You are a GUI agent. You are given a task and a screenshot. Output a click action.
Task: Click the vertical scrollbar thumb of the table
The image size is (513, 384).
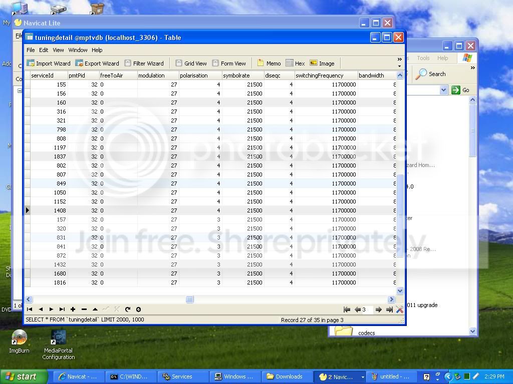[400, 216]
